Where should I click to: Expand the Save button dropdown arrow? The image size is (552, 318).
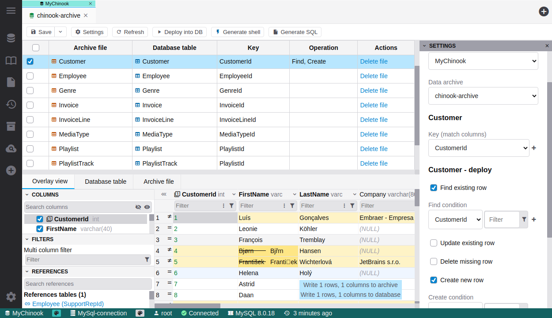(x=60, y=32)
